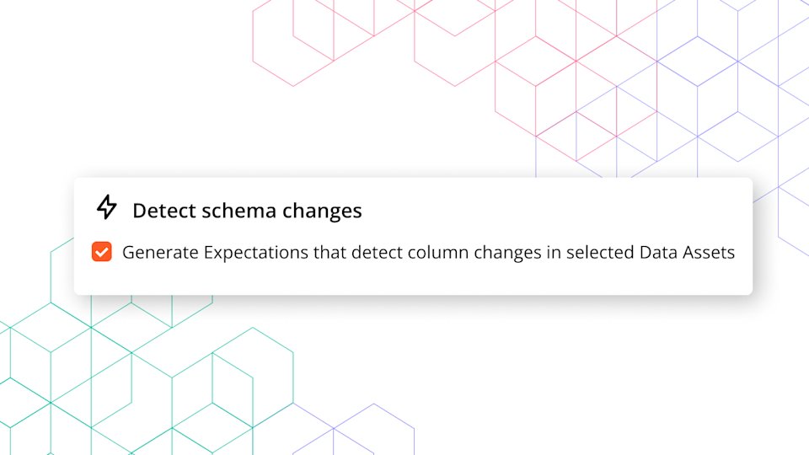Click the 'Detect schema changes' heading

point(247,210)
